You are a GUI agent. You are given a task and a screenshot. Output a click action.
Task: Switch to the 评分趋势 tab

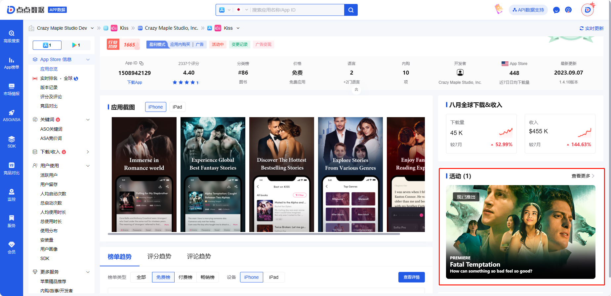(x=159, y=256)
